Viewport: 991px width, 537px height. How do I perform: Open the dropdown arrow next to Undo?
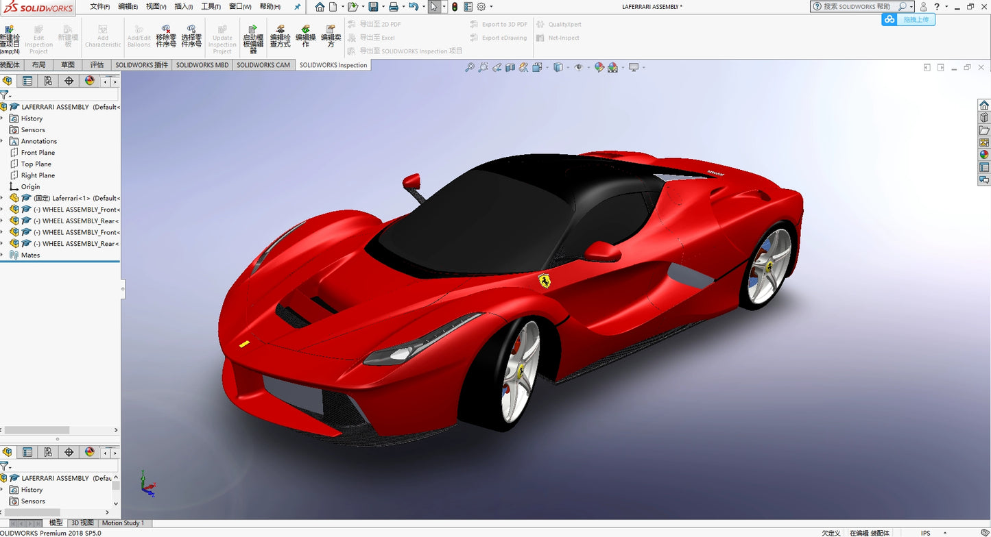pos(422,7)
